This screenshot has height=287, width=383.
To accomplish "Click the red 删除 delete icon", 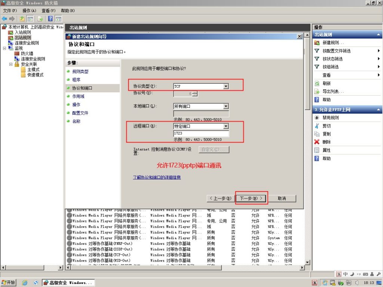I will (x=317, y=142).
